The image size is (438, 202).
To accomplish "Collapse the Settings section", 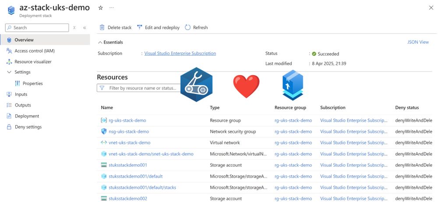I will 9,72.
